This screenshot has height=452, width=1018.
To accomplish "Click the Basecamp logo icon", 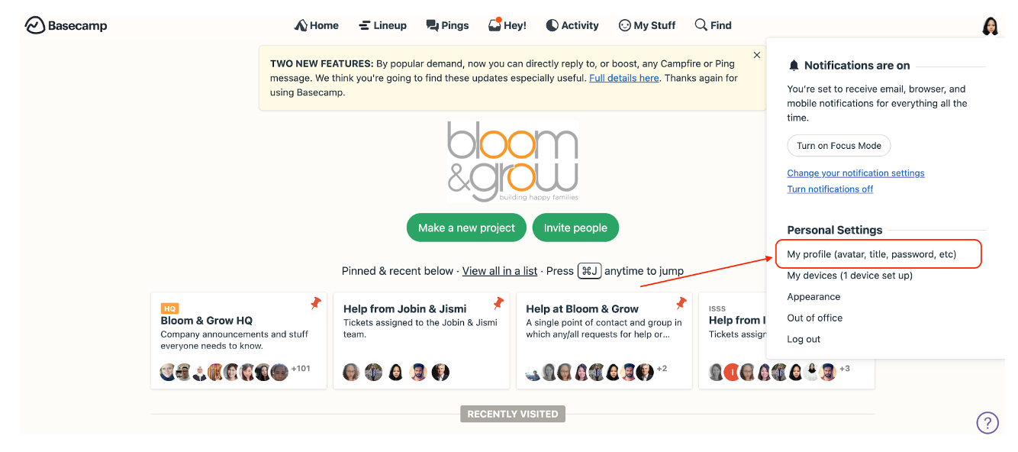I will (x=35, y=25).
